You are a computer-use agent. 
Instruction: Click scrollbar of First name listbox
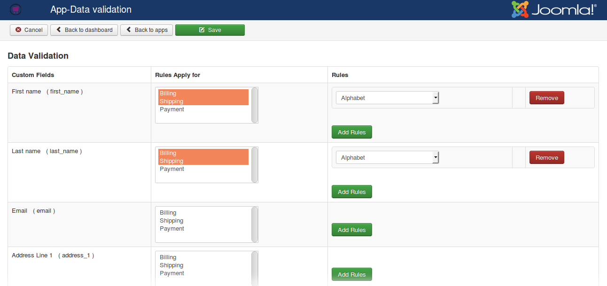[255, 105]
